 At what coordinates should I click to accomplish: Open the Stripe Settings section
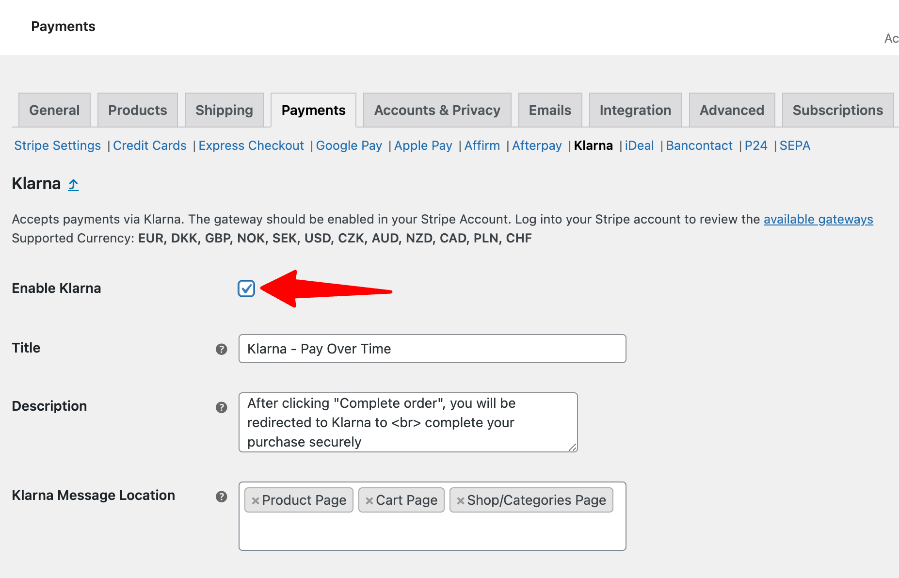(x=57, y=145)
